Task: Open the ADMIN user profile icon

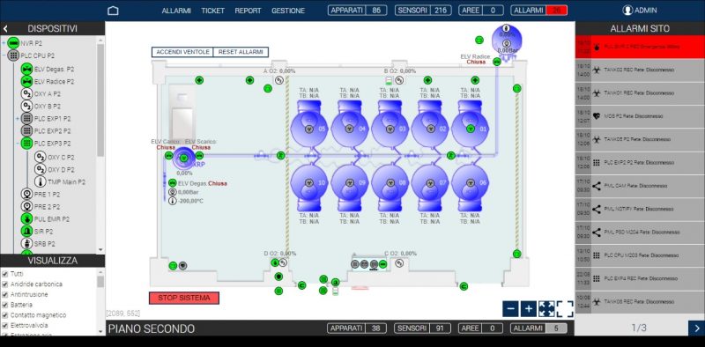Action: 627,11
